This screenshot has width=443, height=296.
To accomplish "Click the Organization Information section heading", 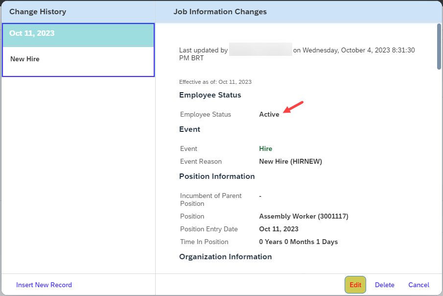I will pos(226,257).
